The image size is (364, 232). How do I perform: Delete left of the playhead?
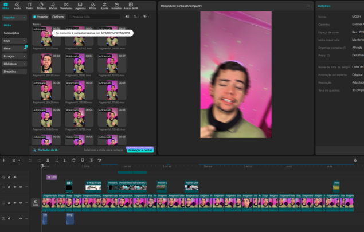coord(56,160)
